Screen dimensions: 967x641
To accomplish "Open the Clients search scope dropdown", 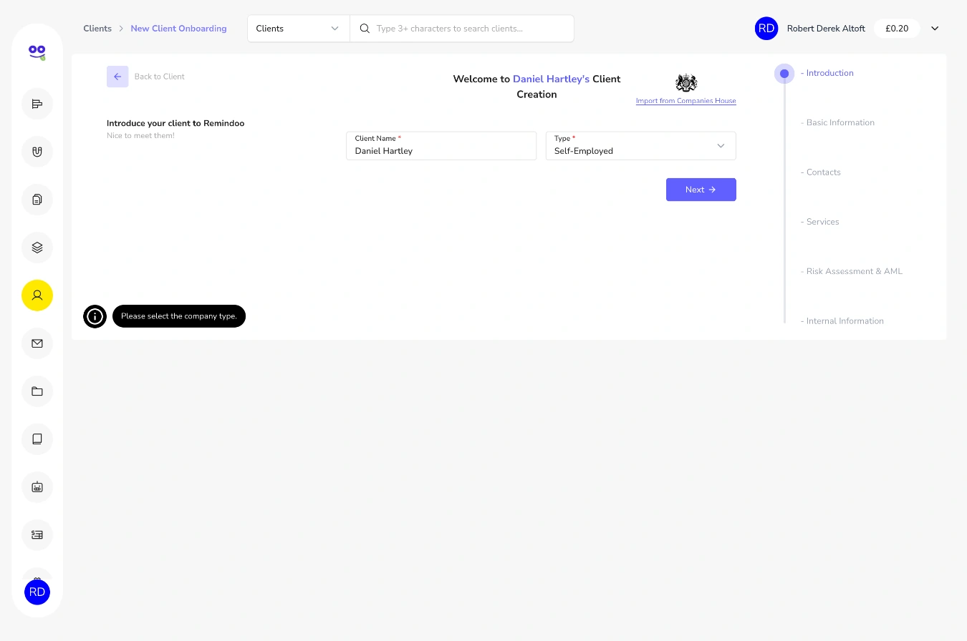I will pos(298,29).
